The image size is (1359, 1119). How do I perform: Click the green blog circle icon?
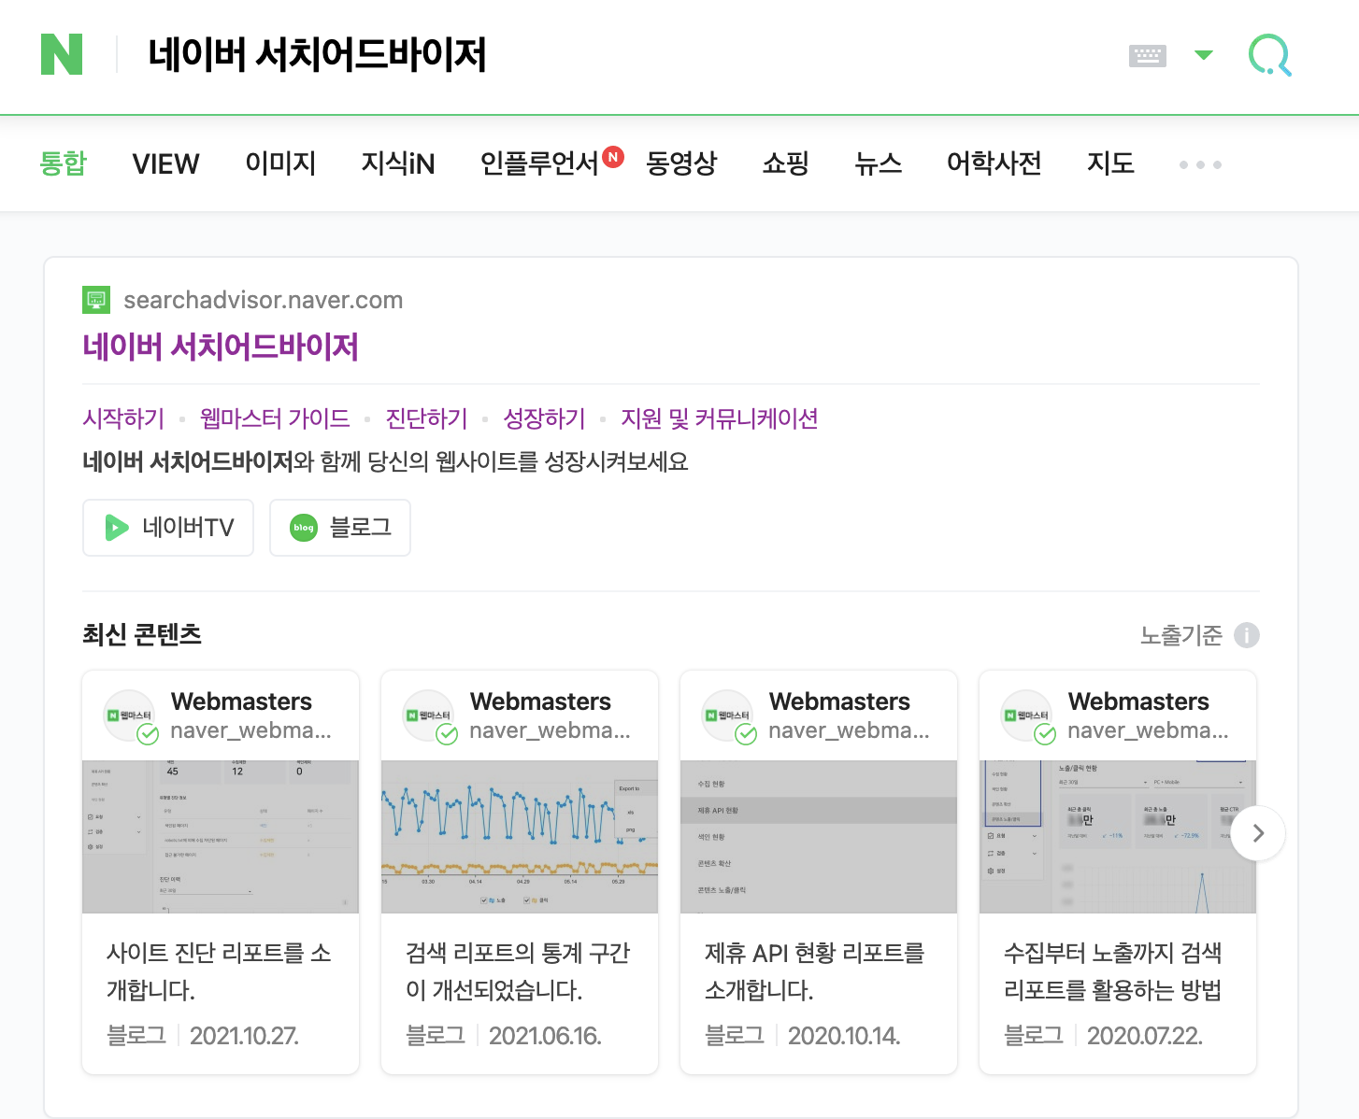(x=304, y=528)
